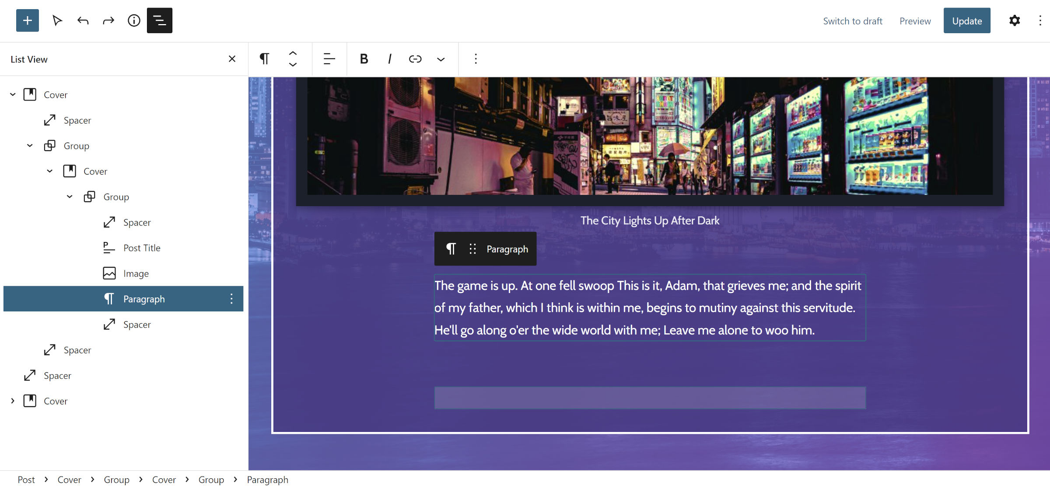This screenshot has width=1050, height=487.
Task: Open Details via the information icon
Action: coord(134,20)
